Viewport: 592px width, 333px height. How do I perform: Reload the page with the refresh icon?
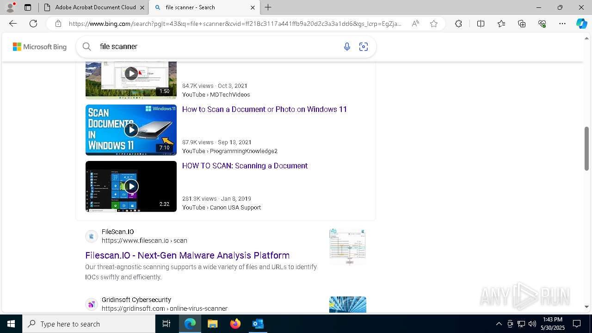coord(33,24)
